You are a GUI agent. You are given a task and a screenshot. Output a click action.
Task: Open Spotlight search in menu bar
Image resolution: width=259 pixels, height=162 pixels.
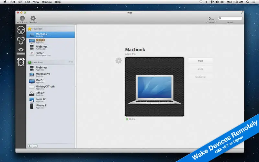pyautogui.click(x=247, y=2)
